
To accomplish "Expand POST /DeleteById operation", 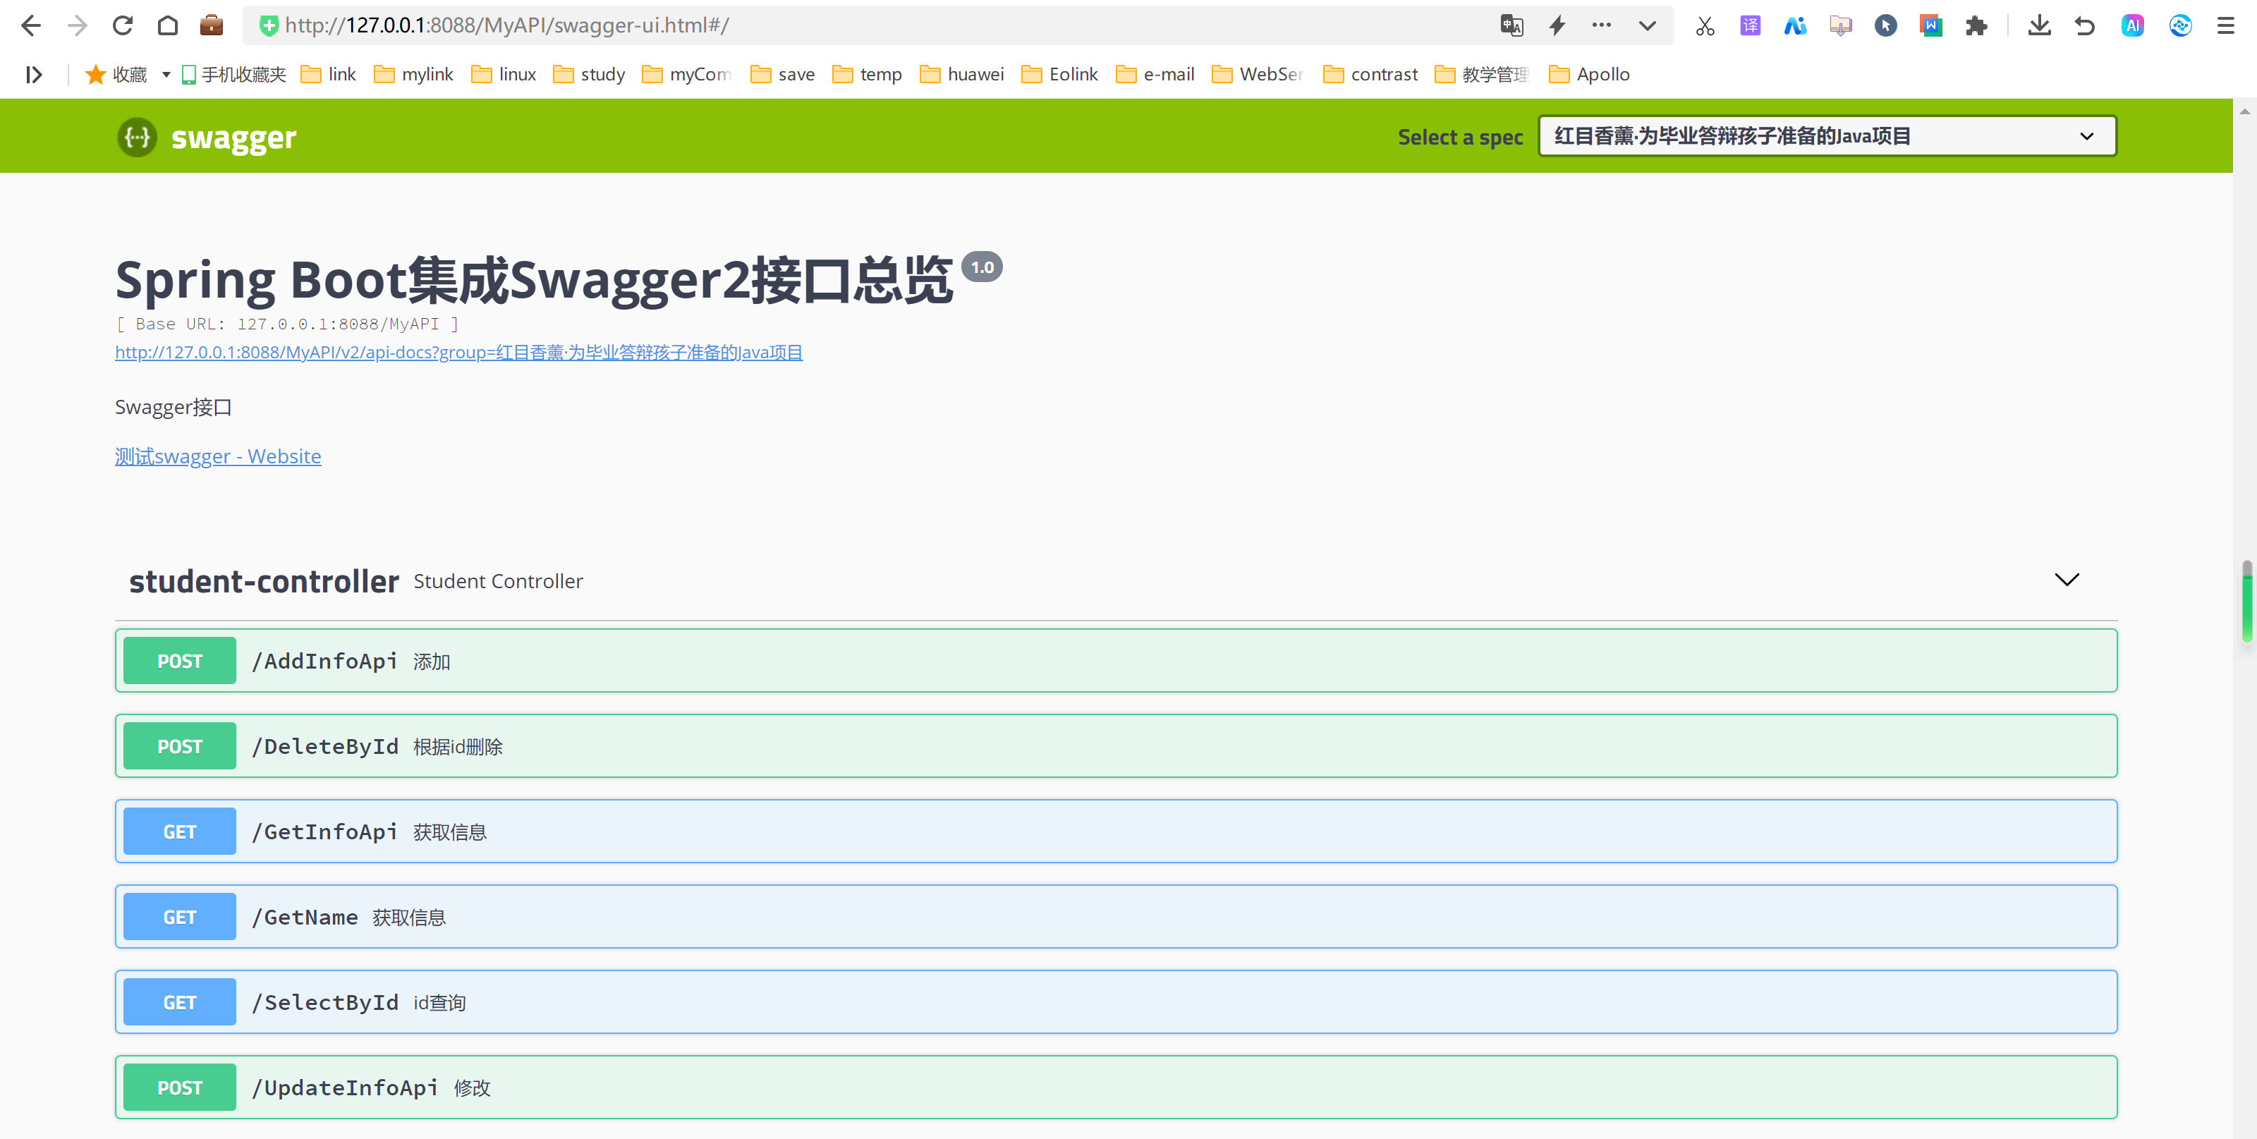I will coord(1117,745).
